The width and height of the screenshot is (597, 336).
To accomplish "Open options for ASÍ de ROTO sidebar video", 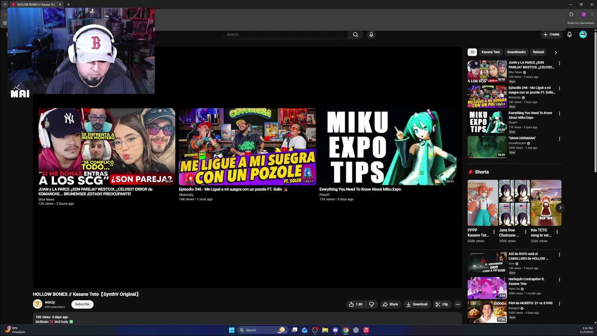I will click(559, 255).
